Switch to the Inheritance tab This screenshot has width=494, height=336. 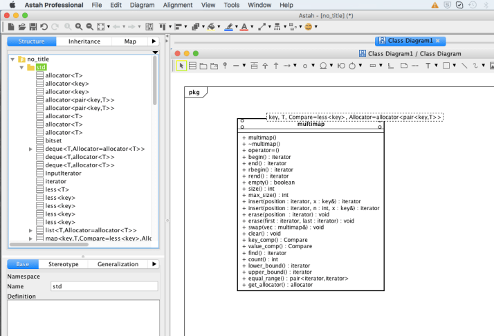pos(84,41)
